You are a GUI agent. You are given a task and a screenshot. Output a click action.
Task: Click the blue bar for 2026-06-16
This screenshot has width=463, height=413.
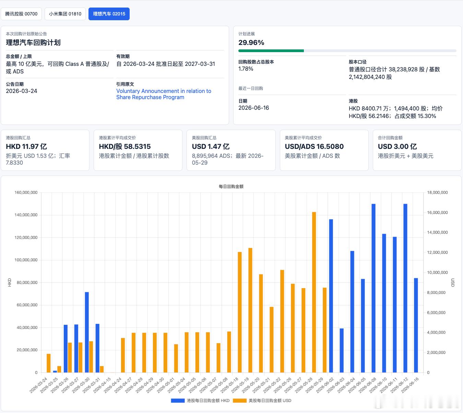point(416,325)
